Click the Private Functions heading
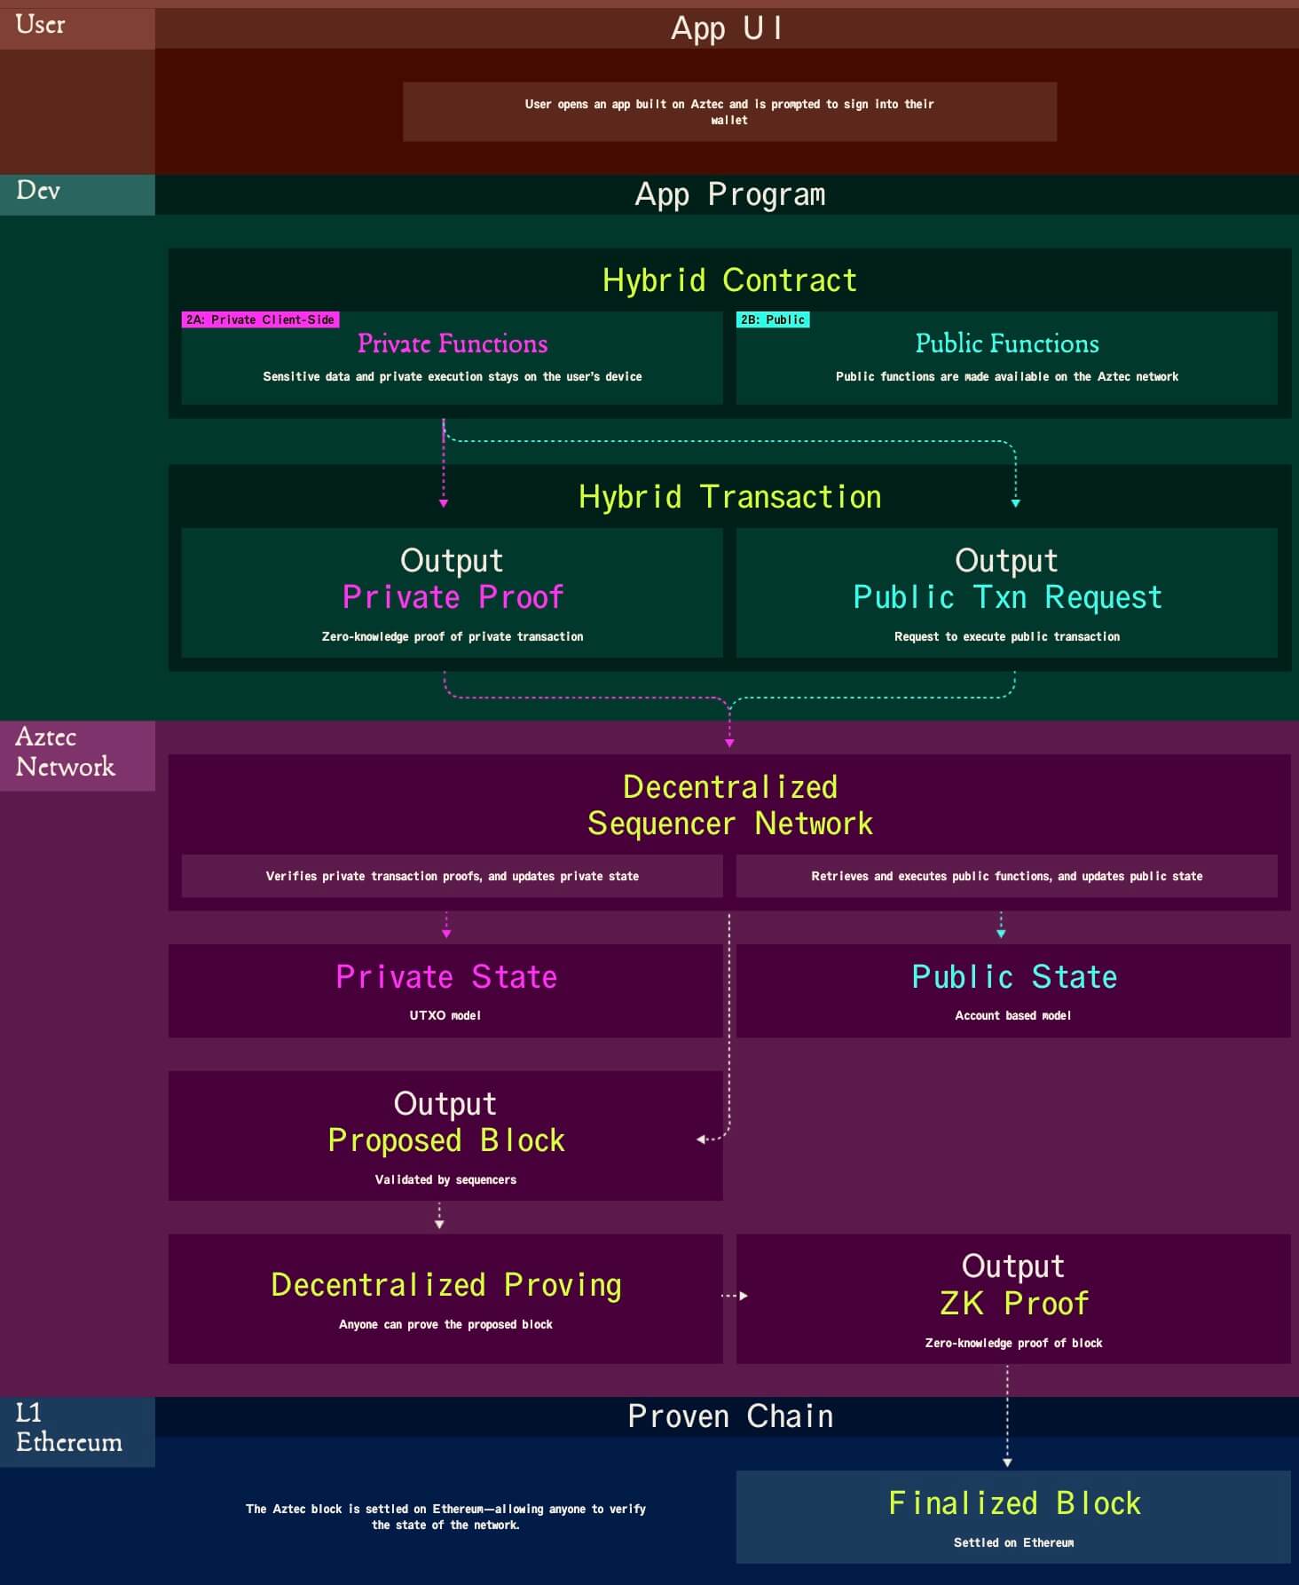This screenshot has width=1299, height=1585. [x=452, y=343]
